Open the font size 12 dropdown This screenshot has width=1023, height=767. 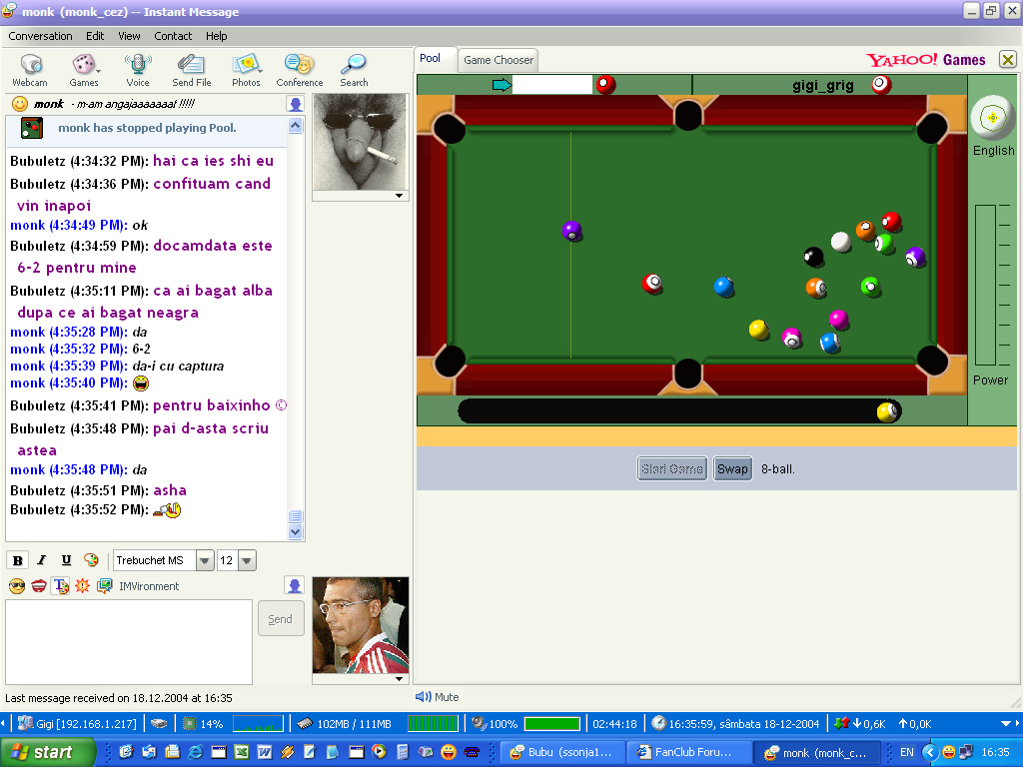pos(247,560)
